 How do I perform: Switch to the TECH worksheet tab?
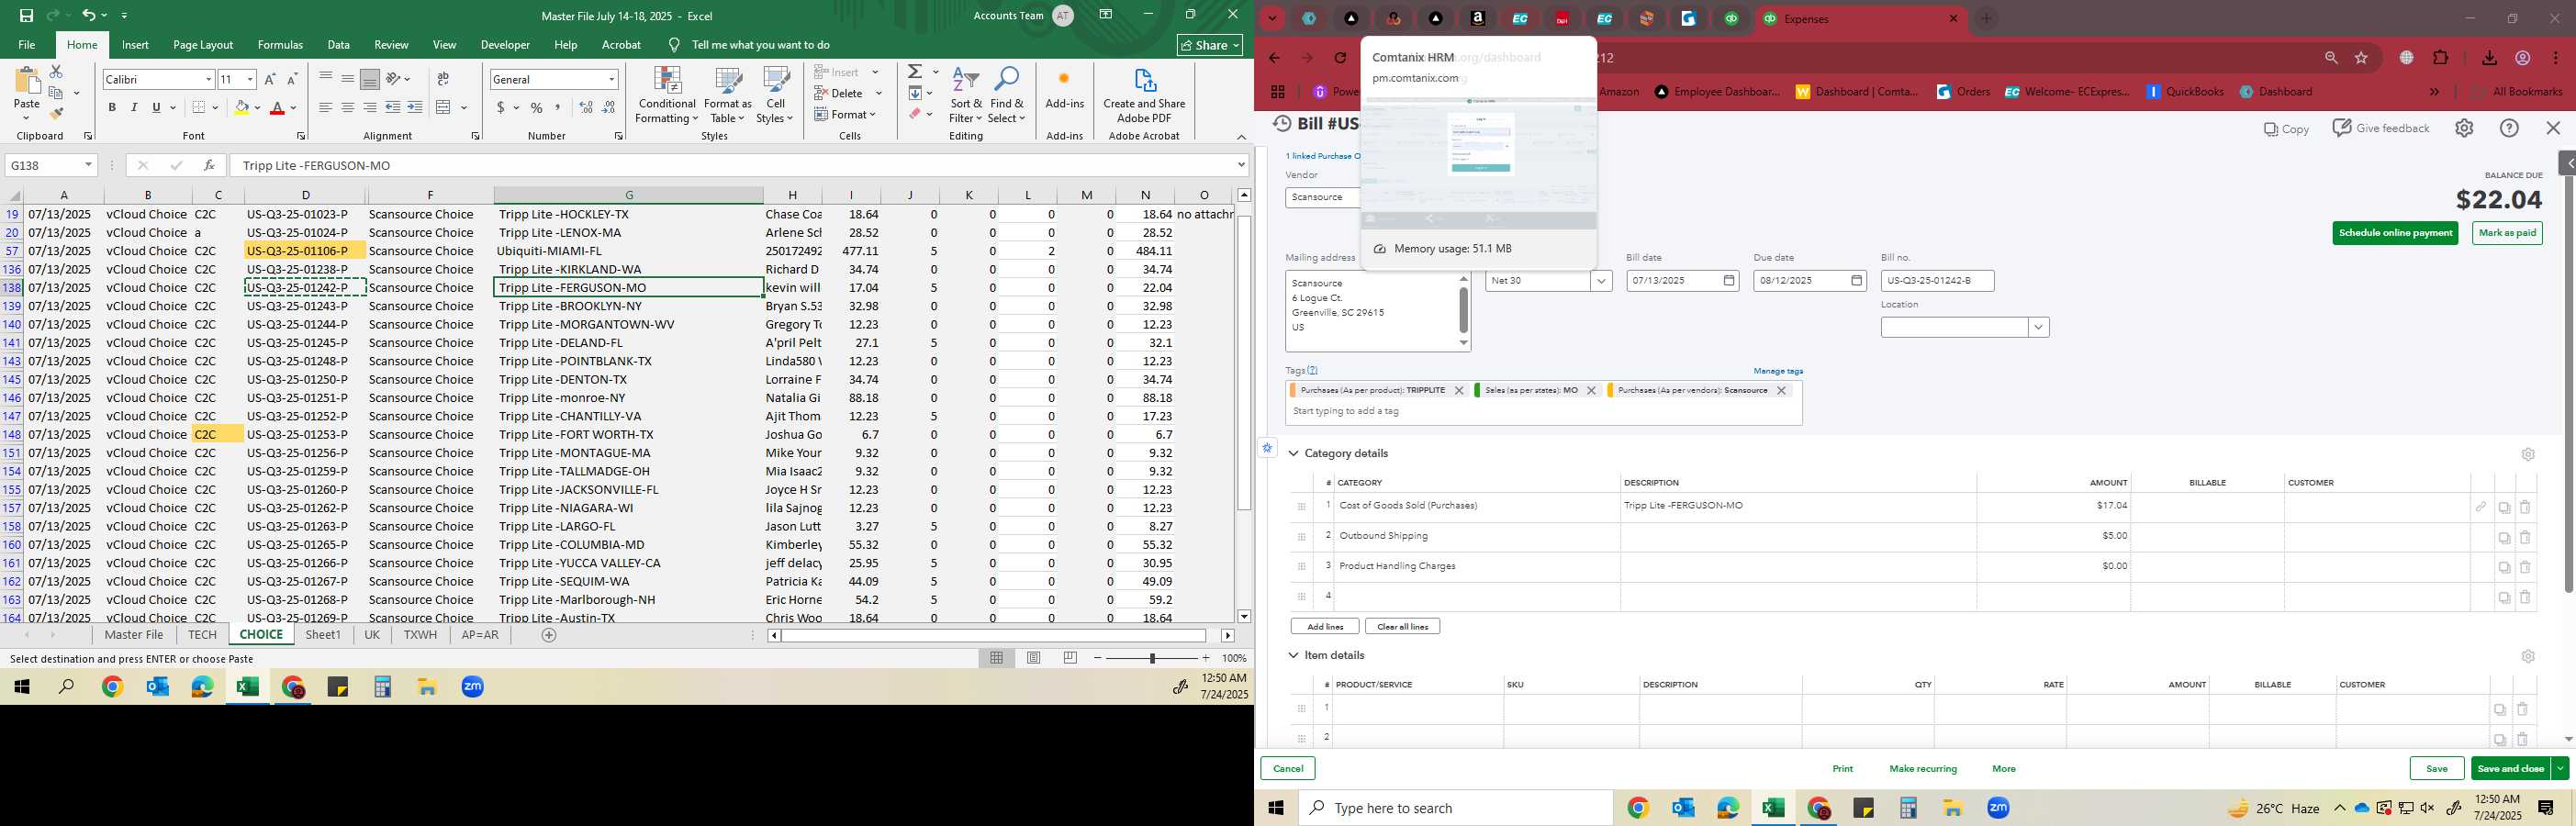click(x=202, y=635)
